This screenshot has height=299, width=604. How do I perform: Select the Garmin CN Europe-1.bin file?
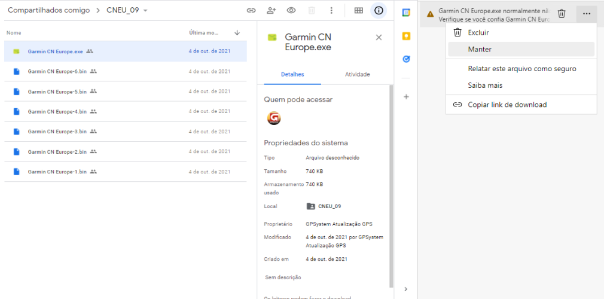(x=126, y=172)
